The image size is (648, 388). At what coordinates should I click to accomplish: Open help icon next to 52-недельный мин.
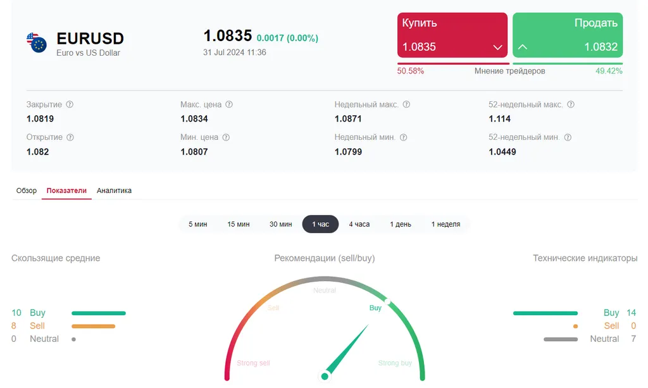coord(568,137)
